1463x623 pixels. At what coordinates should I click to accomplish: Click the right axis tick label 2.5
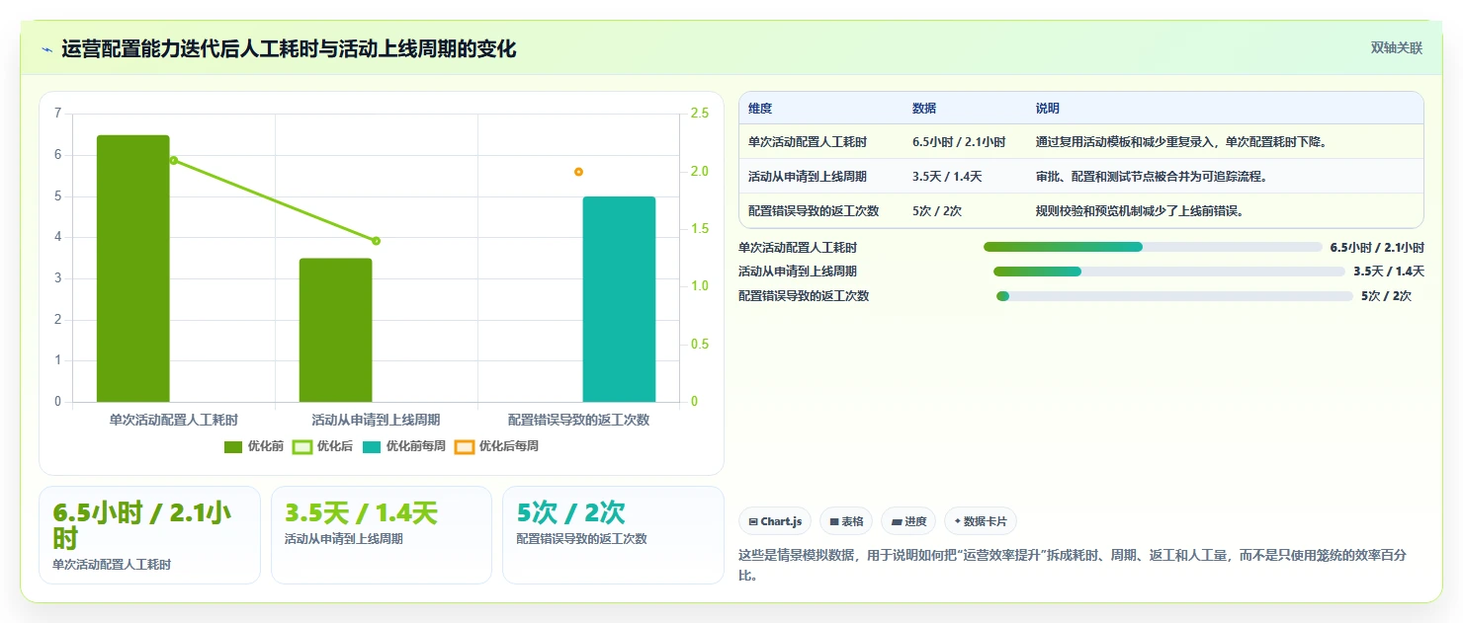point(700,114)
